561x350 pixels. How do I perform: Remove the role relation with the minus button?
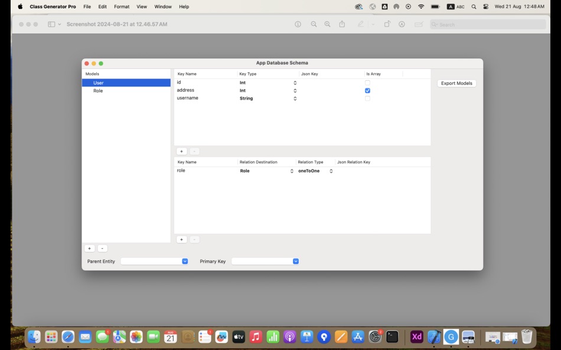pos(194,239)
